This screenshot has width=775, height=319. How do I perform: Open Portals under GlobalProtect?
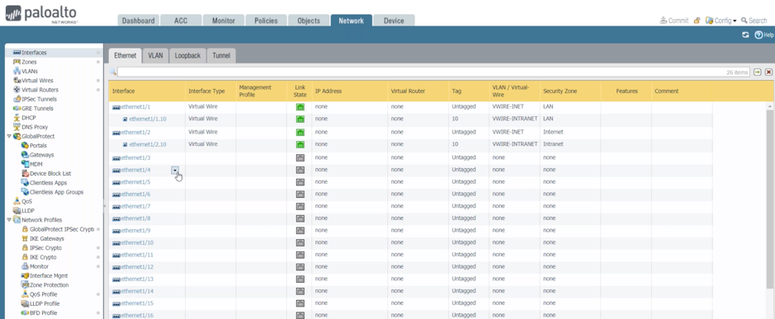38,146
